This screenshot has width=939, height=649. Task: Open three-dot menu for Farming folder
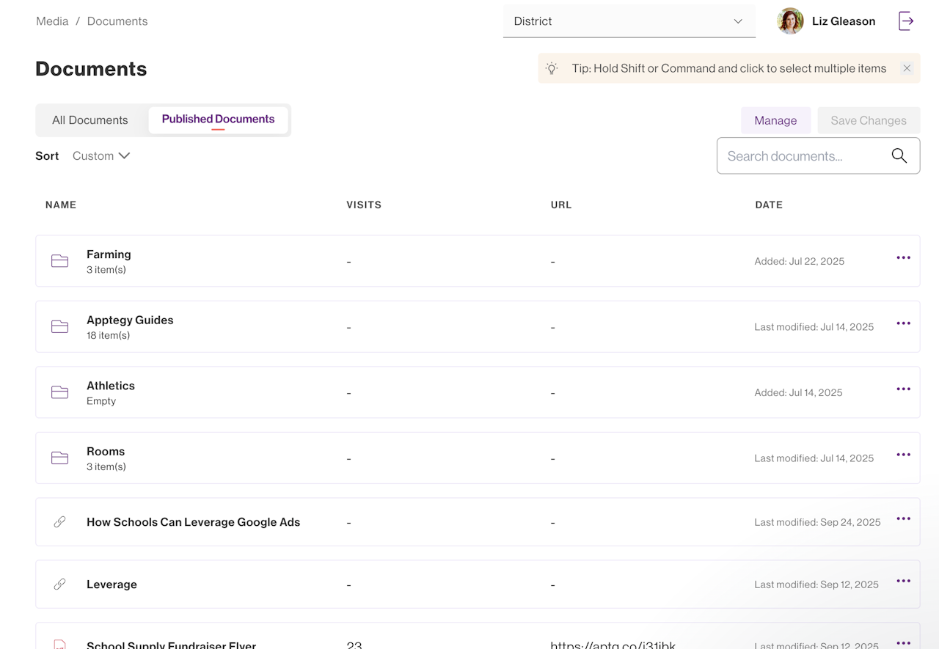(x=903, y=257)
